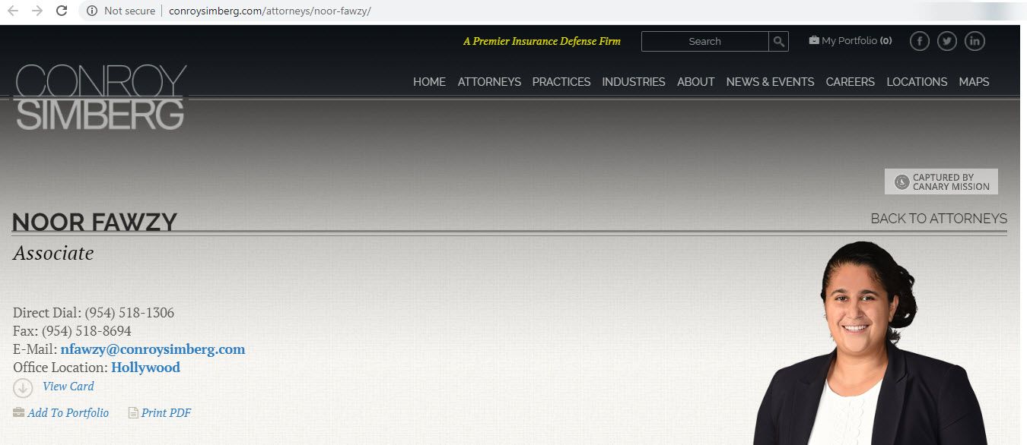Image resolution: width=1027 pixels, height=445 pixels.
Task: Open the Hollywood office location link
Action: click(x=145, y=368)
